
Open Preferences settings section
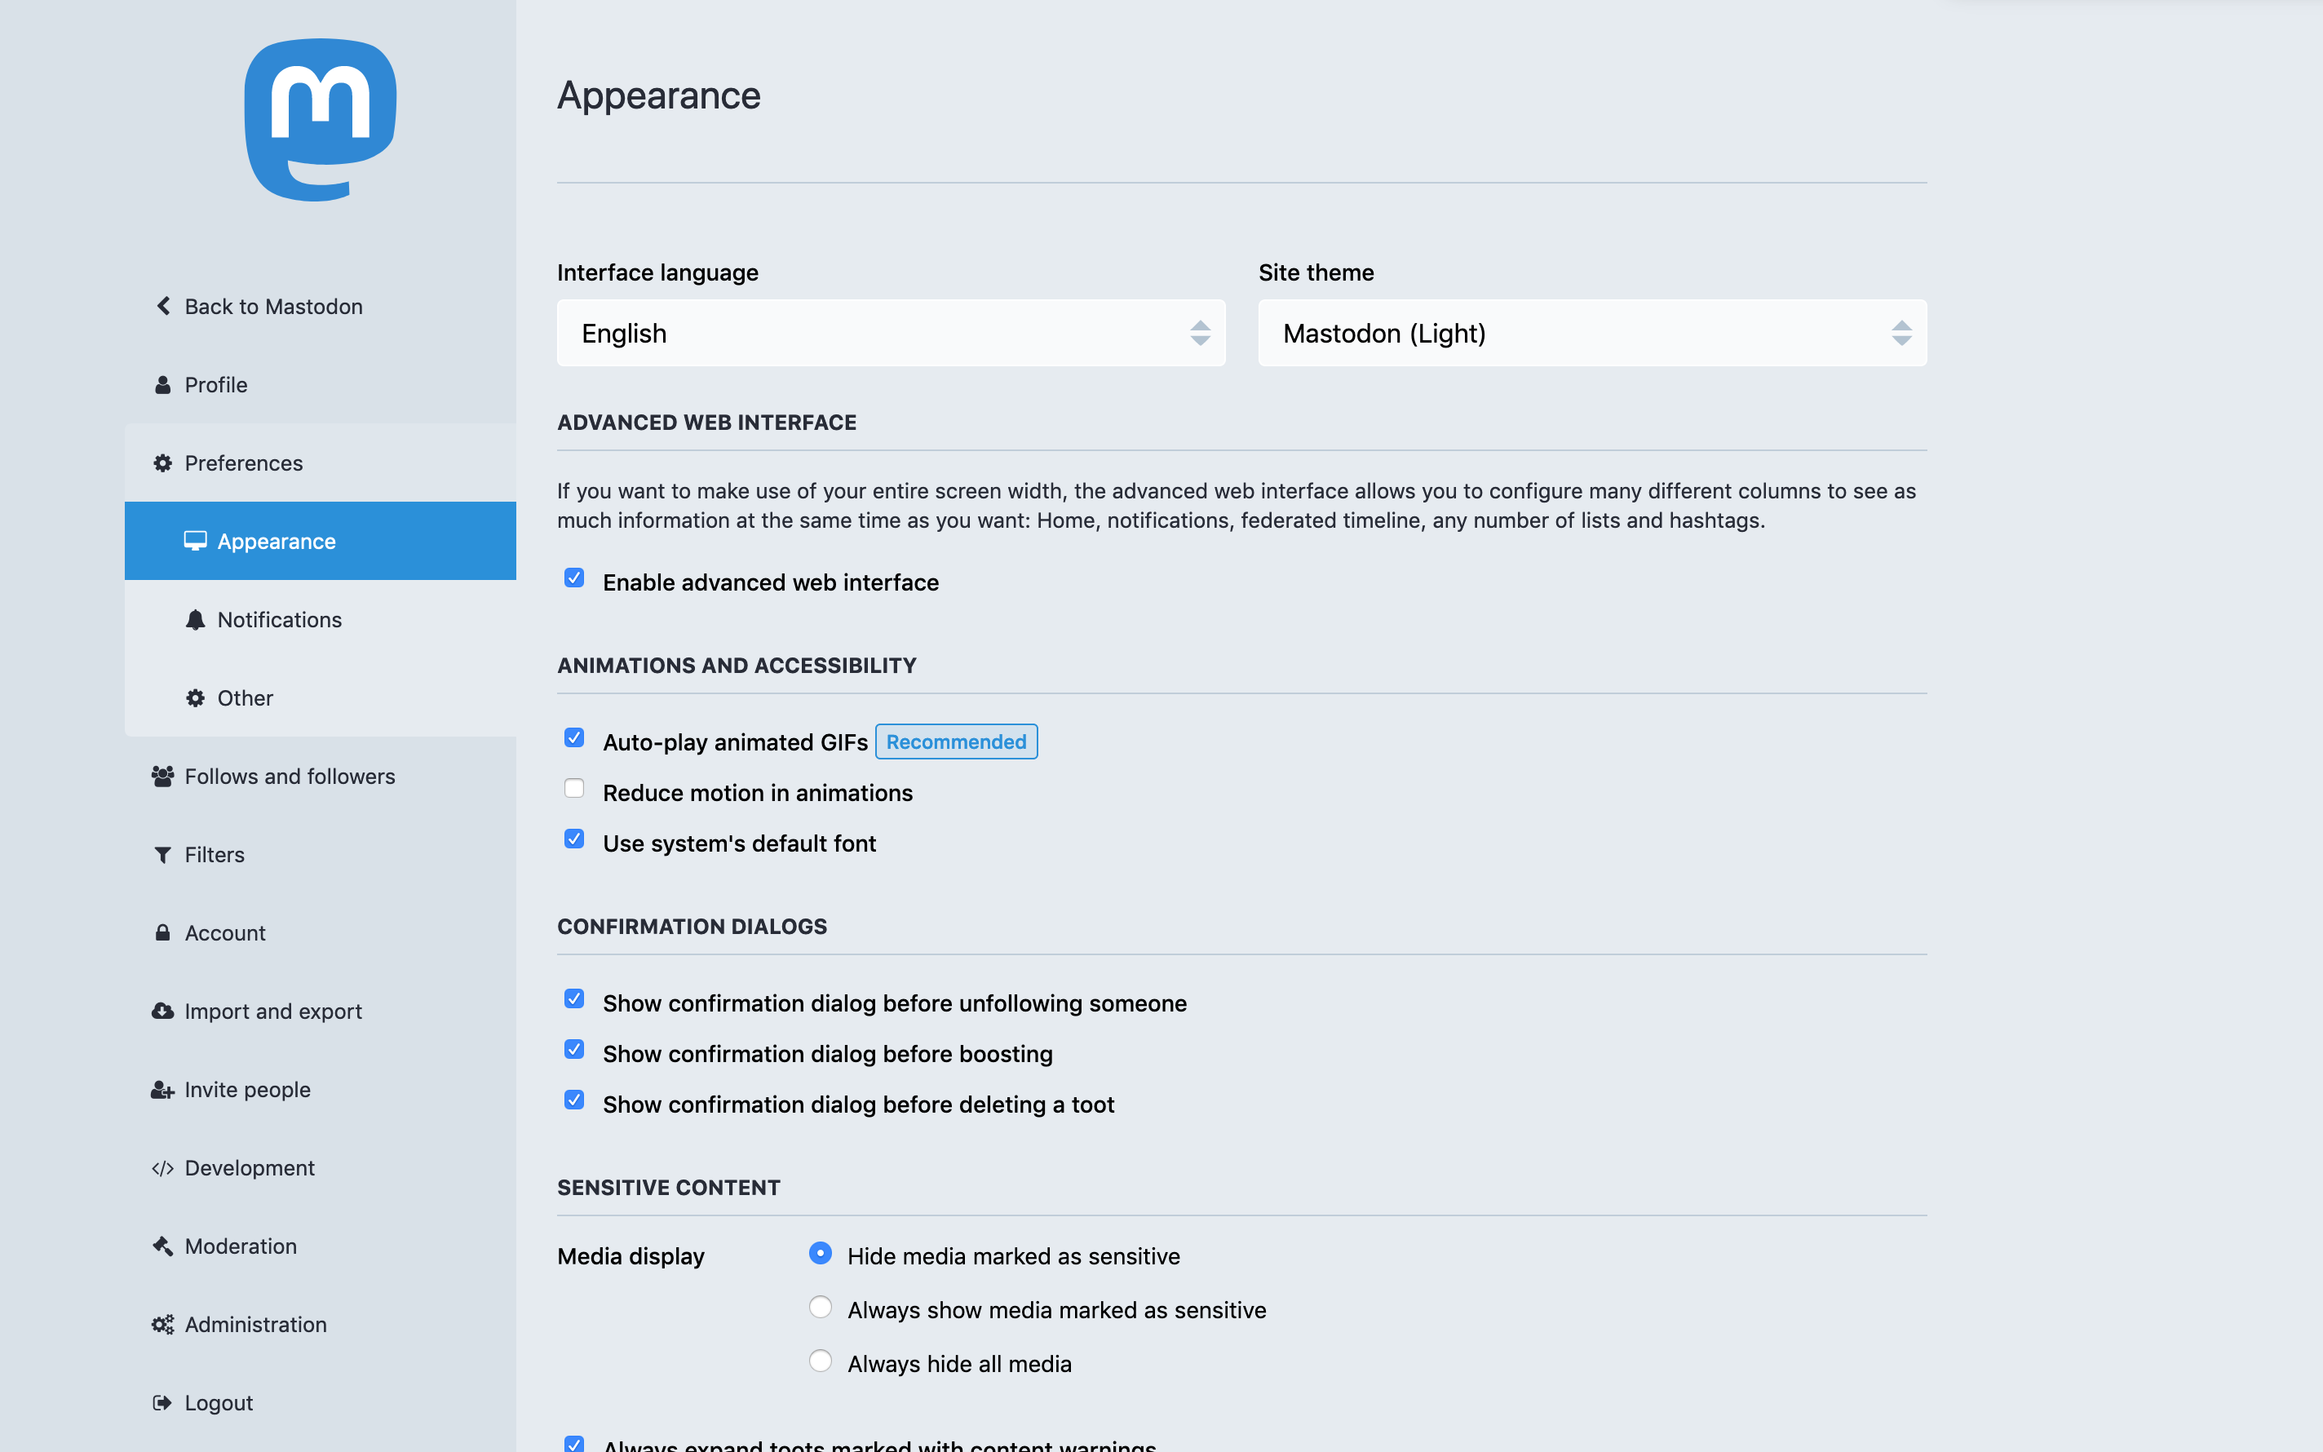coord(244,462)
